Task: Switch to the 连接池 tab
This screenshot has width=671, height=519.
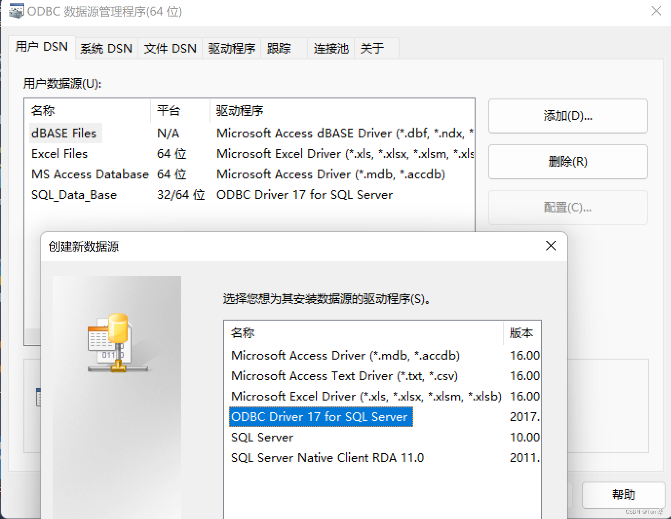Action: [x=331, y=48]
